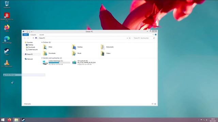Select Favoriten in navigation pane

pos(29,42)
